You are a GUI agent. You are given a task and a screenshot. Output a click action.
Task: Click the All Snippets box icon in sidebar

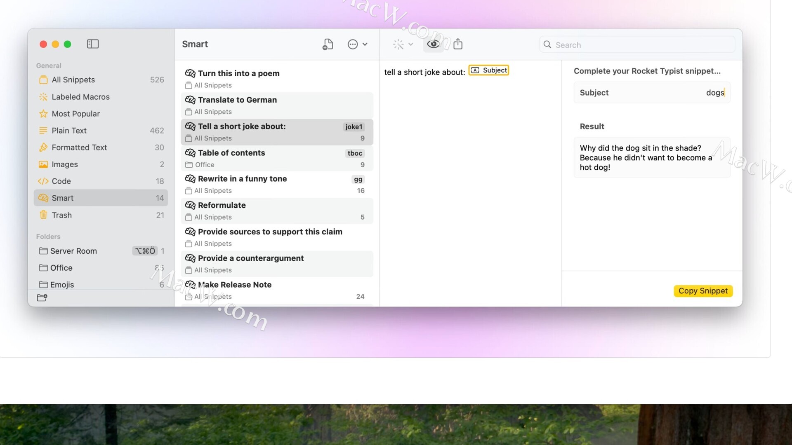click(x=43, y=80)
